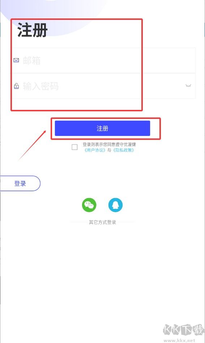Toggle password visibility with the eye icon
This screenshot has height=343, width=205.
(188, 86)
